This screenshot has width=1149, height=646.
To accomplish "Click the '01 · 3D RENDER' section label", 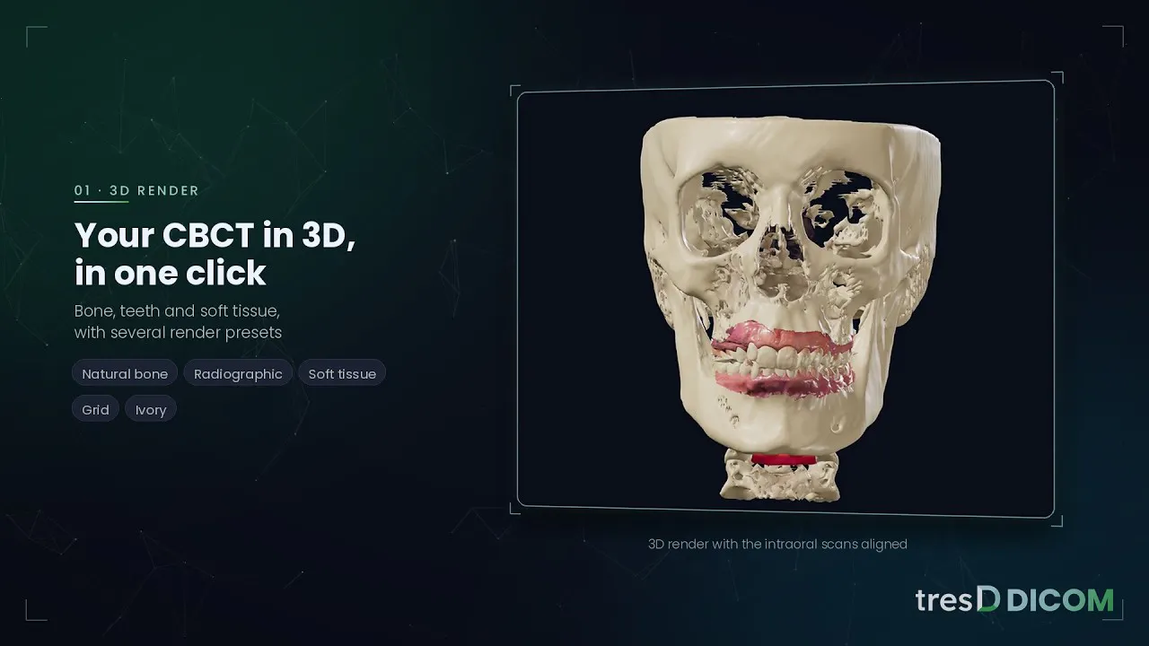I will [x=136, y=190].
